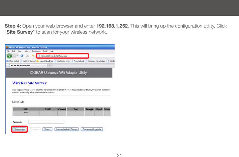239x157 pixels.
Task: Click the List of APs label
Action: point(18,102)
